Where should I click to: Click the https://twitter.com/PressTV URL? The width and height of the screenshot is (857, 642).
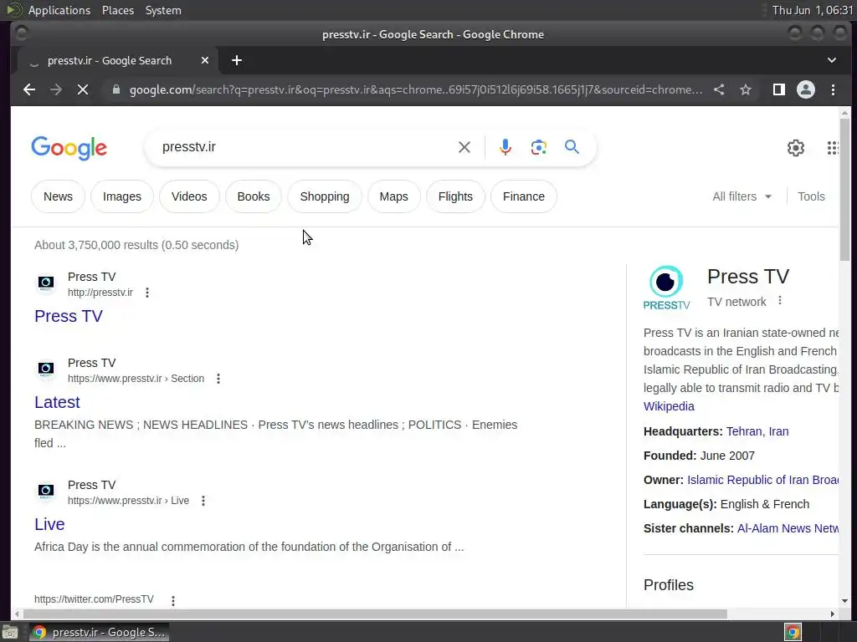tap(94, 599)
